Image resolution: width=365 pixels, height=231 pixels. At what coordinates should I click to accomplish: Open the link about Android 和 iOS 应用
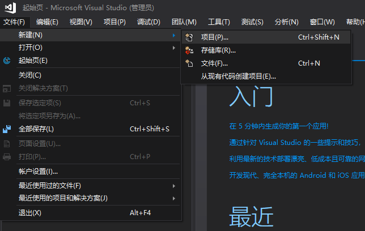click(297, 175)
